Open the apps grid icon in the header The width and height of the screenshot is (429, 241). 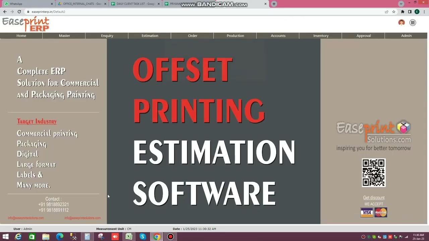pyautogui.click(x=413, y=22)
